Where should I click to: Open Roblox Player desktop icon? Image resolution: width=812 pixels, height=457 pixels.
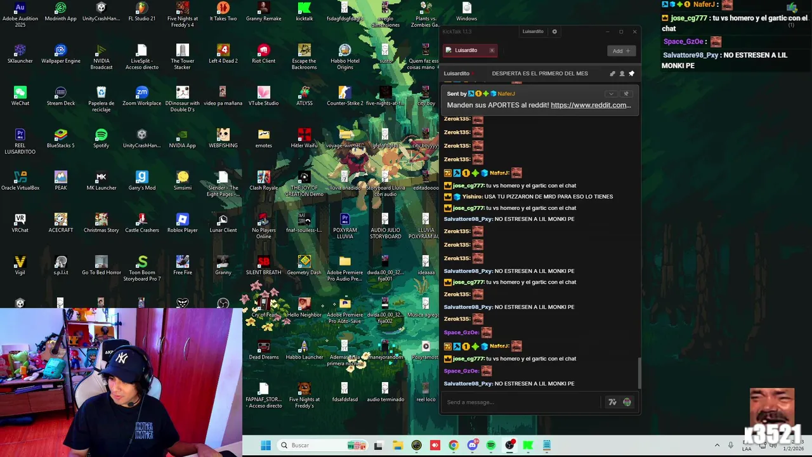(182, 223)
